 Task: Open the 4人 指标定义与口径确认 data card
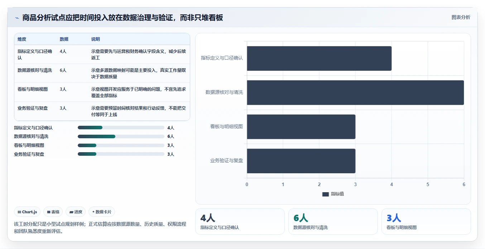pos(240,221)
